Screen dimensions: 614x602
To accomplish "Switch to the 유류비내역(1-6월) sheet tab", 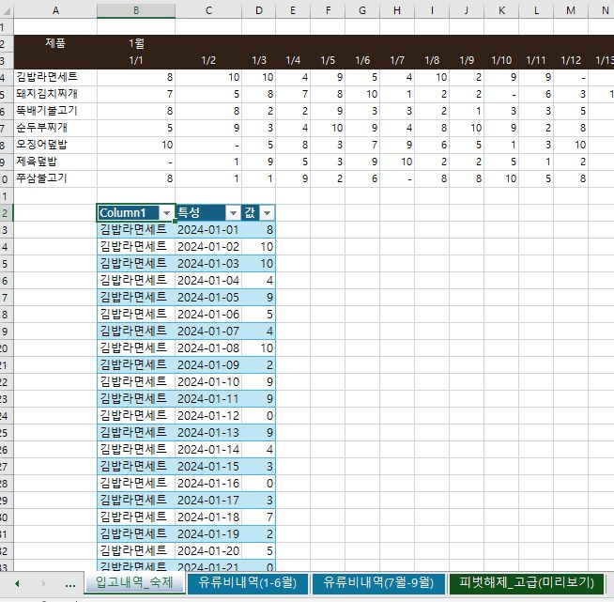I will pyautogui.click(x=248, y=583).
